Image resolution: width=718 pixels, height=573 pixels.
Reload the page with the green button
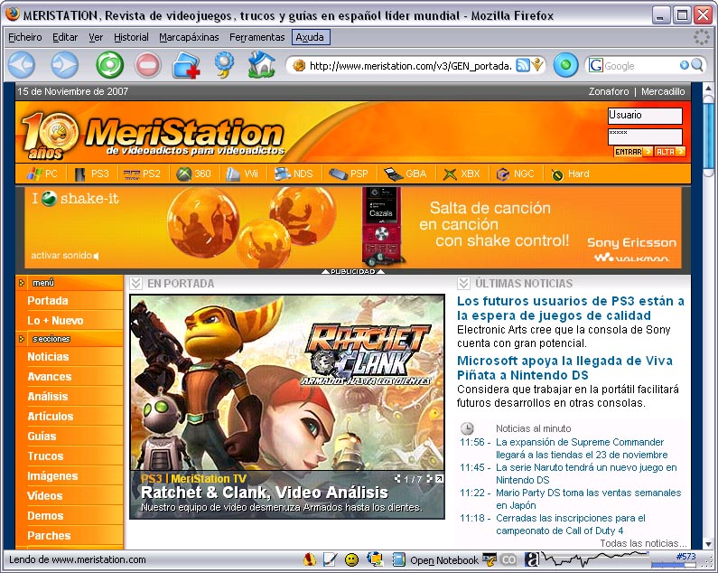pyautogui.click(x=109, y=65)
